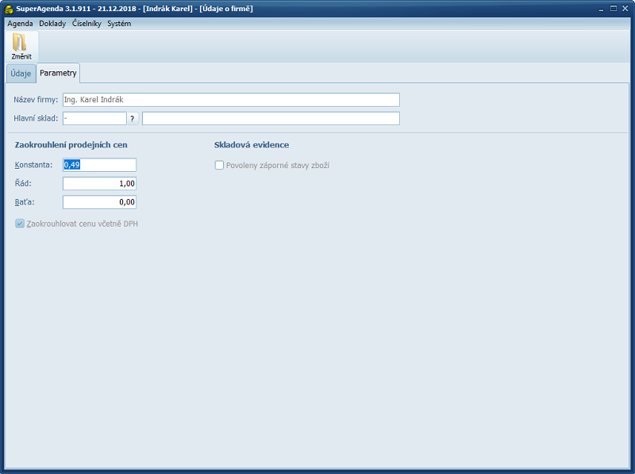Viewport: 635px width, 474px height.
Task: Click the question mark lookup button
Action: click(133, 119)
